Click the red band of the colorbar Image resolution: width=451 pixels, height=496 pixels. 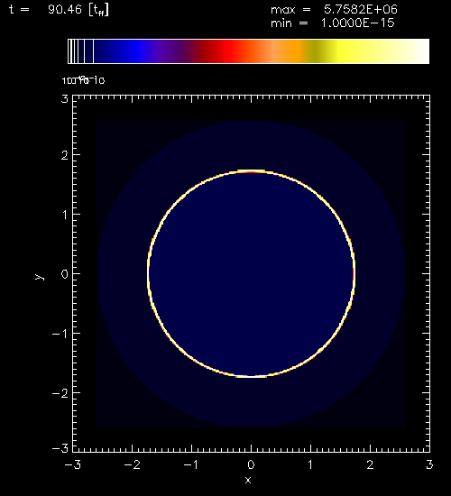point(231,51)
